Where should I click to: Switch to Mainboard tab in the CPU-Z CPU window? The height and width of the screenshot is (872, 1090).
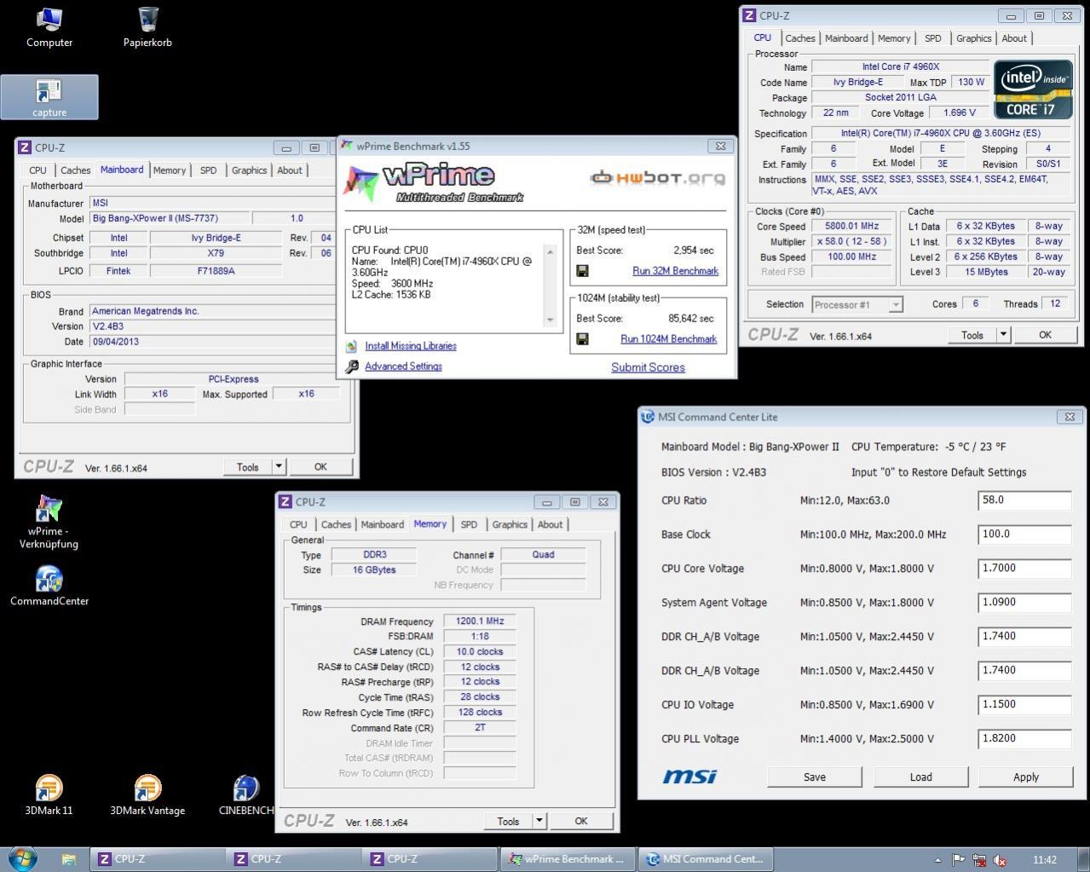(x=846, y=38)
